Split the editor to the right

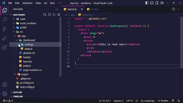coord(174,9)
